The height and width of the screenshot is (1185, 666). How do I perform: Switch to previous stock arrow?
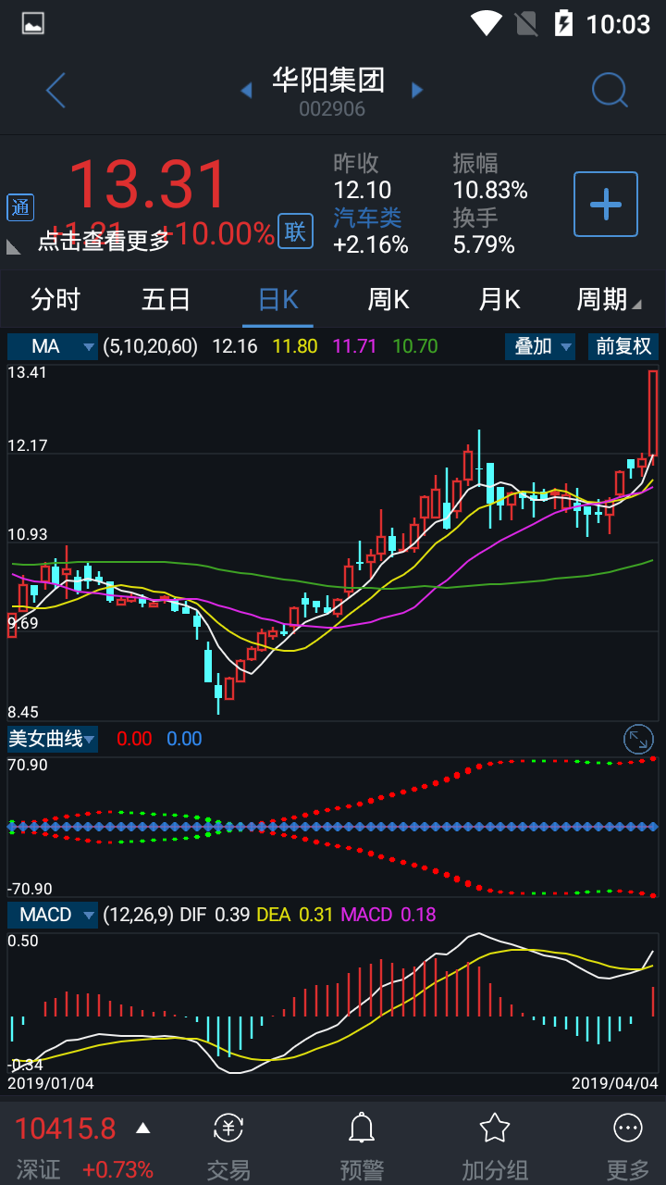pyautogui.click(x=246, y=90)
